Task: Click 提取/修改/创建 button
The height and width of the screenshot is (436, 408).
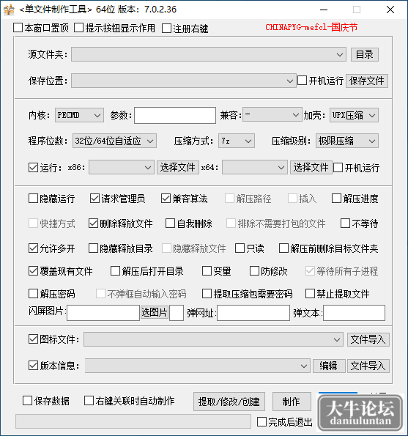Action: point(229,402)
